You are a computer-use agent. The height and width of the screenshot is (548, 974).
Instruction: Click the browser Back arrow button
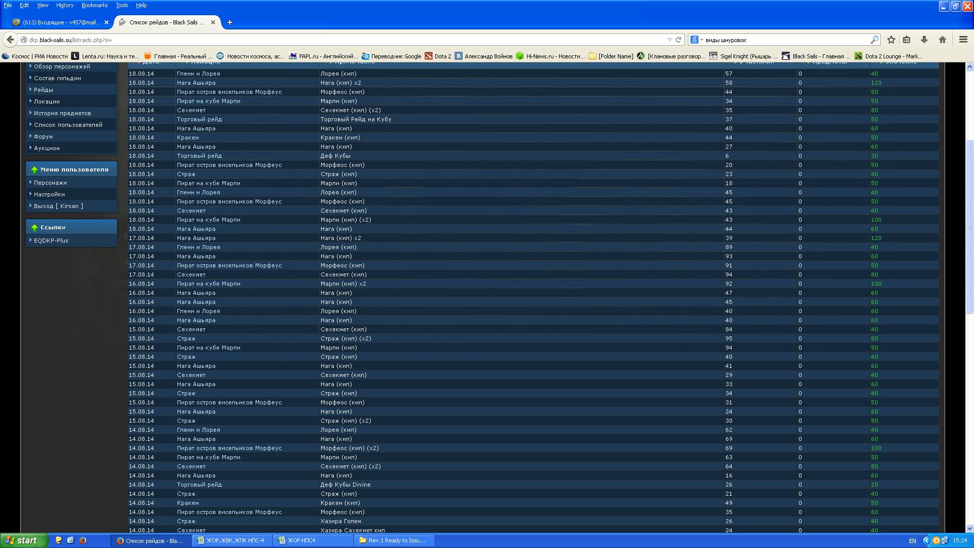point(10,40)
